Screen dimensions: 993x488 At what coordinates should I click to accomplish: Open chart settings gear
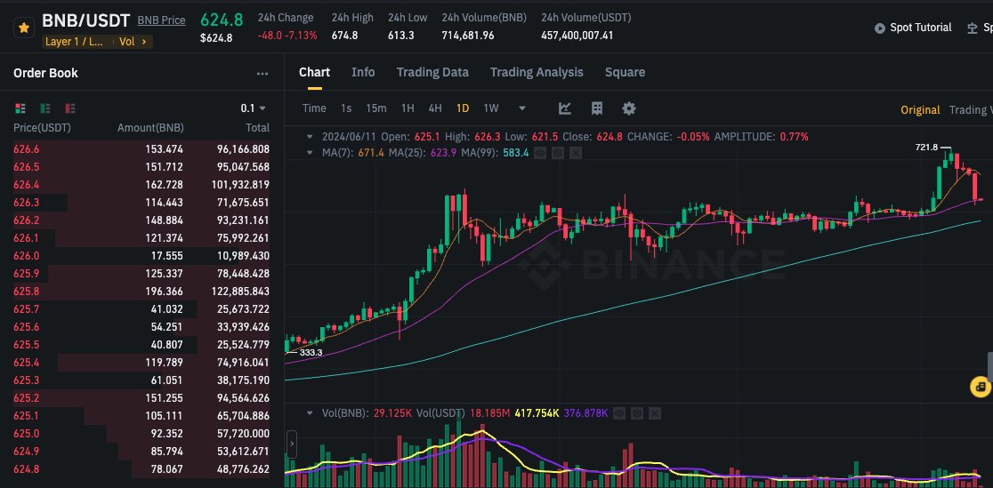[628, 108]
